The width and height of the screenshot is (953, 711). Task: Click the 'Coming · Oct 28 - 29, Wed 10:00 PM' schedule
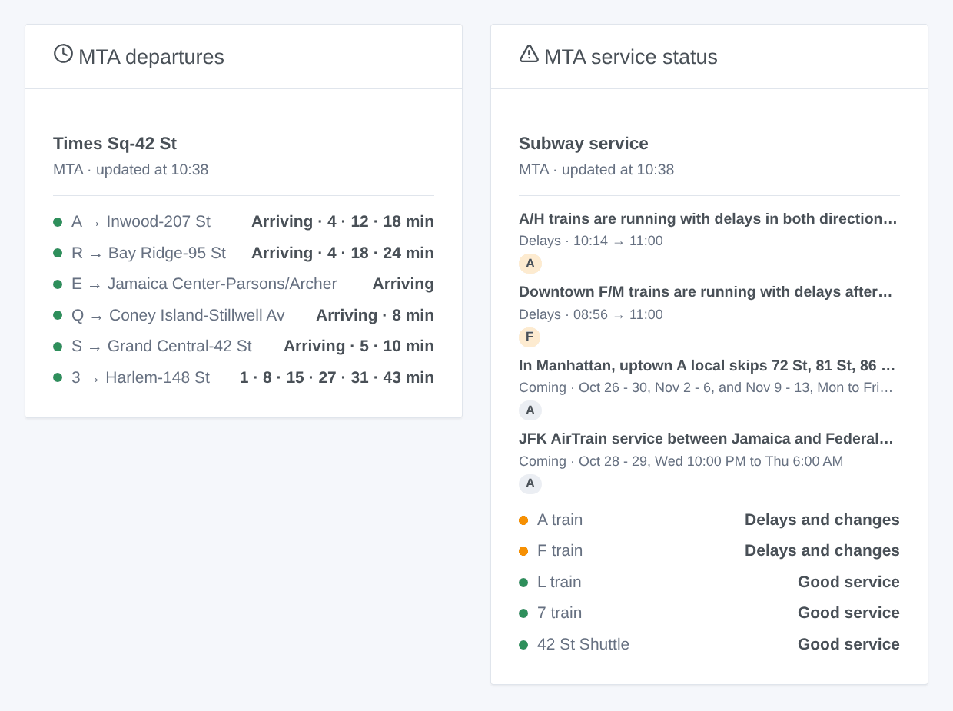coord(681,462)
